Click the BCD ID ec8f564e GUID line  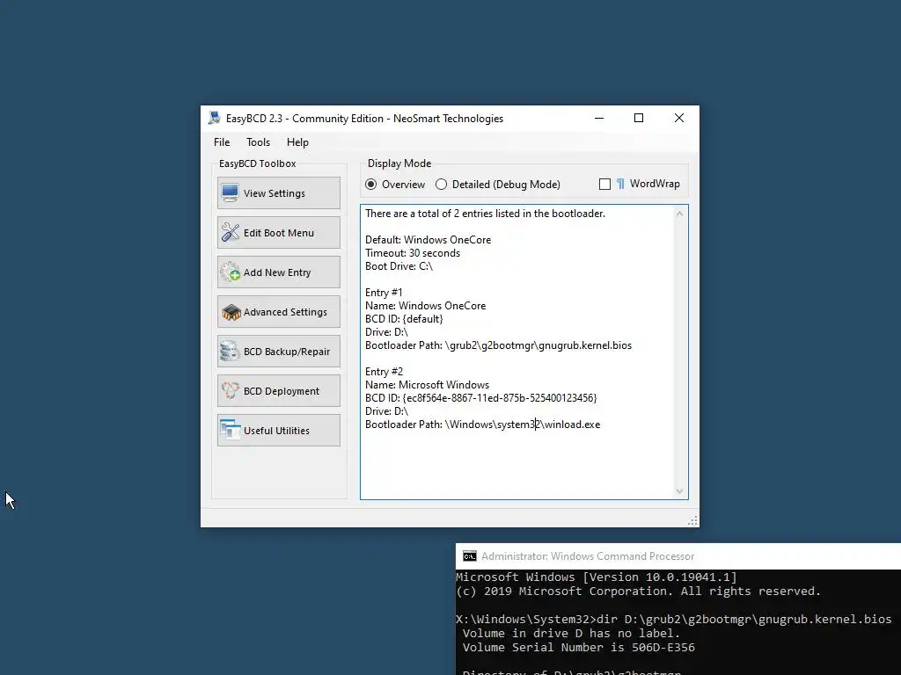coord(481,398)
